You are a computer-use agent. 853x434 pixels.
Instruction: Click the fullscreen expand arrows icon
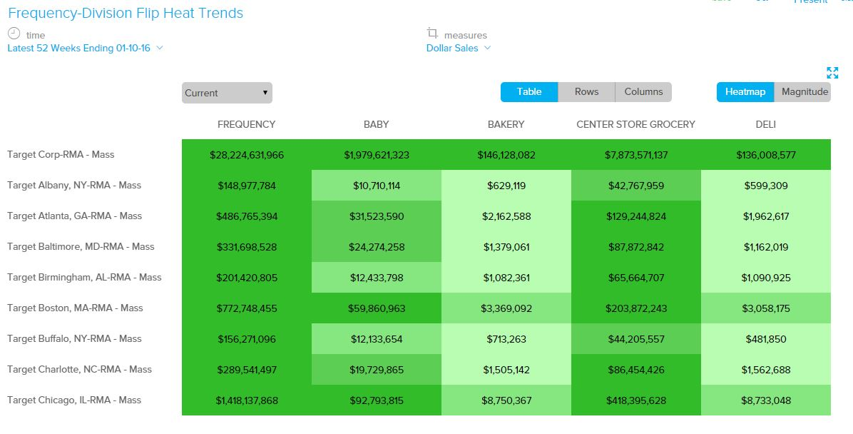832,72
